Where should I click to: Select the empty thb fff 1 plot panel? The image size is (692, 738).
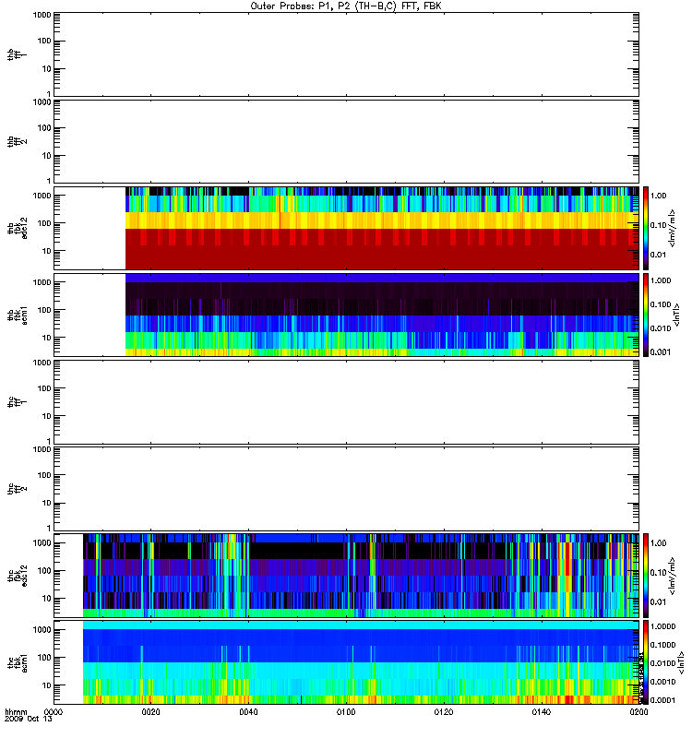(x=347, y=54)
